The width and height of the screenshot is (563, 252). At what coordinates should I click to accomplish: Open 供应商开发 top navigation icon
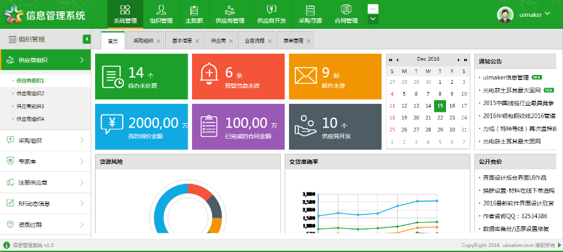coord(271,10)
